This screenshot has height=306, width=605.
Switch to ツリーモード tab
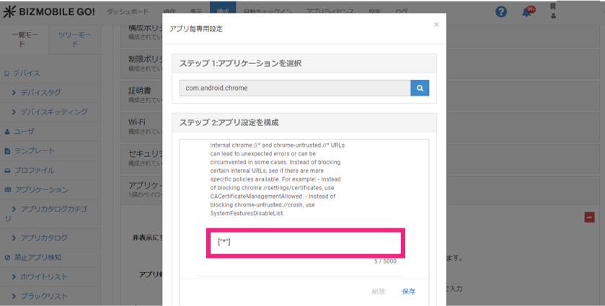point(74,39)
